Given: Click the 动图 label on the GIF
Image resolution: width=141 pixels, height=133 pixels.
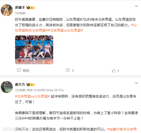Looking at the screenshot, I should click(x=50, y=62).
